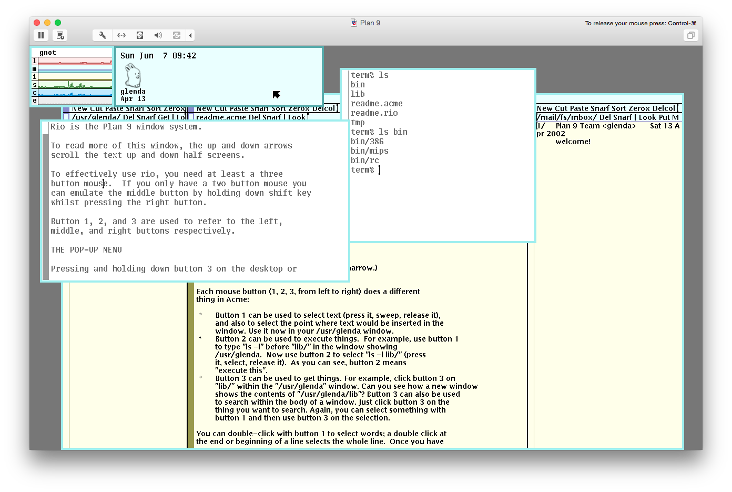Open the snapshots manager icon

tap(60, 35)
